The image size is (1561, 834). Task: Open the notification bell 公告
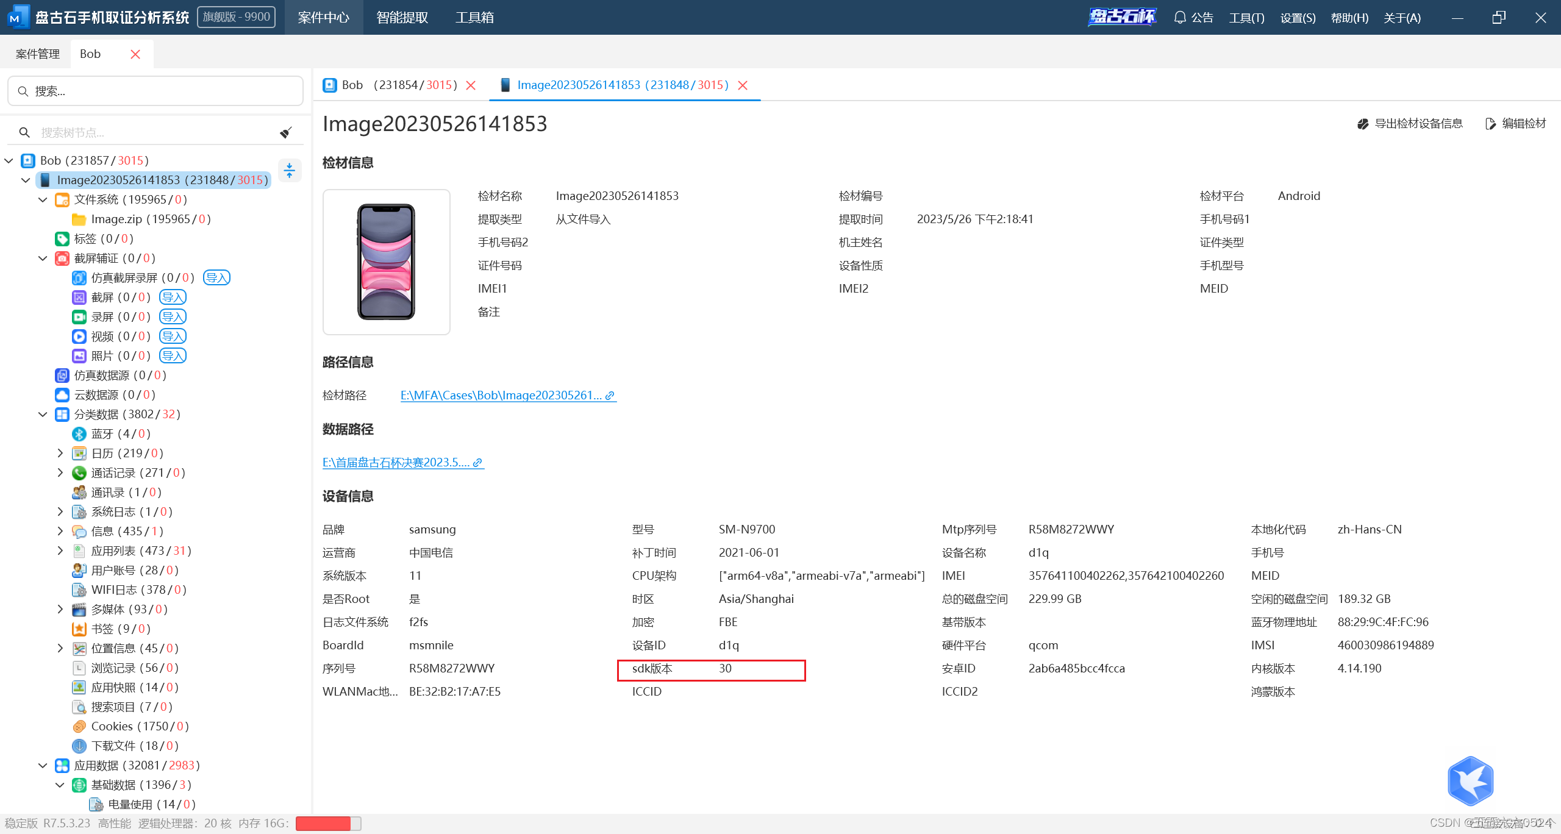point(1193,18)
